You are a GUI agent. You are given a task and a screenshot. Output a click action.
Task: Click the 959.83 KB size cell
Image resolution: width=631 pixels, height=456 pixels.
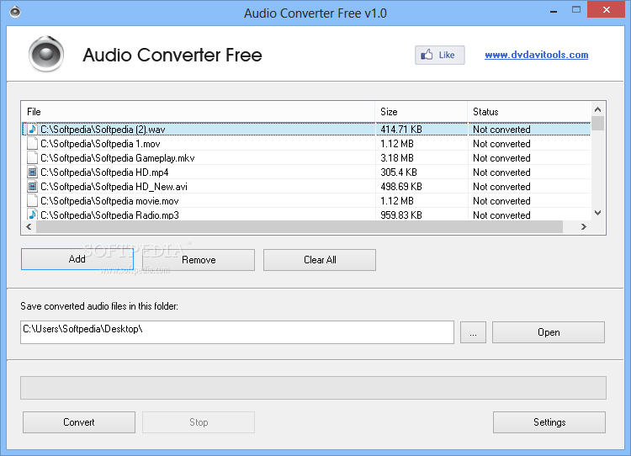tap(401, 215)
